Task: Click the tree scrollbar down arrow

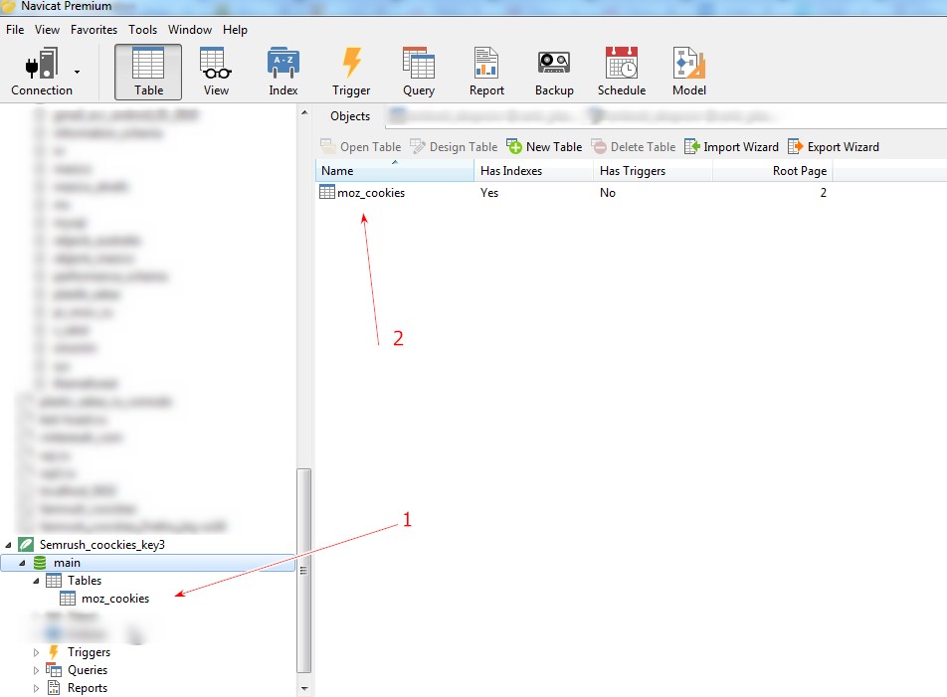Action: coord(304,689)
